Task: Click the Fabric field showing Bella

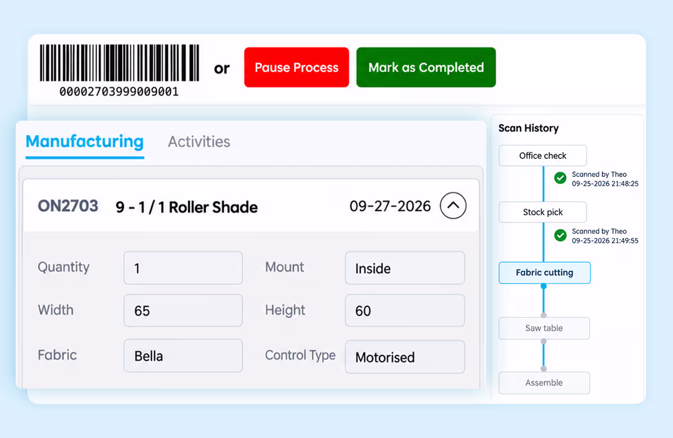Action: 183,356
